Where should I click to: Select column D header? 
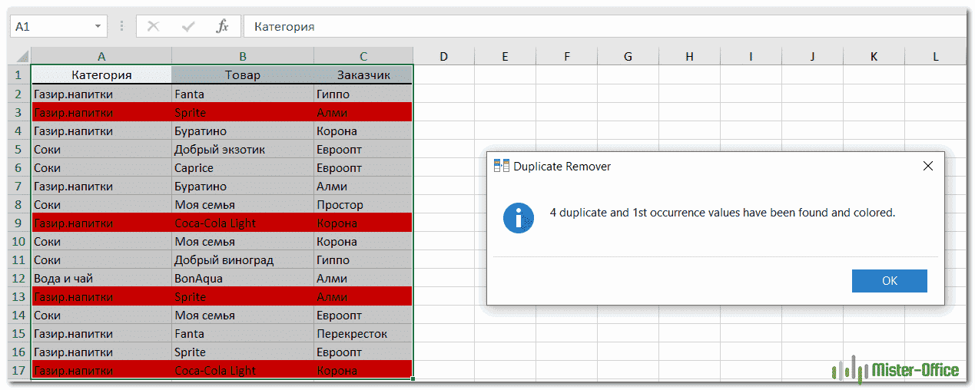coord(443,56)
